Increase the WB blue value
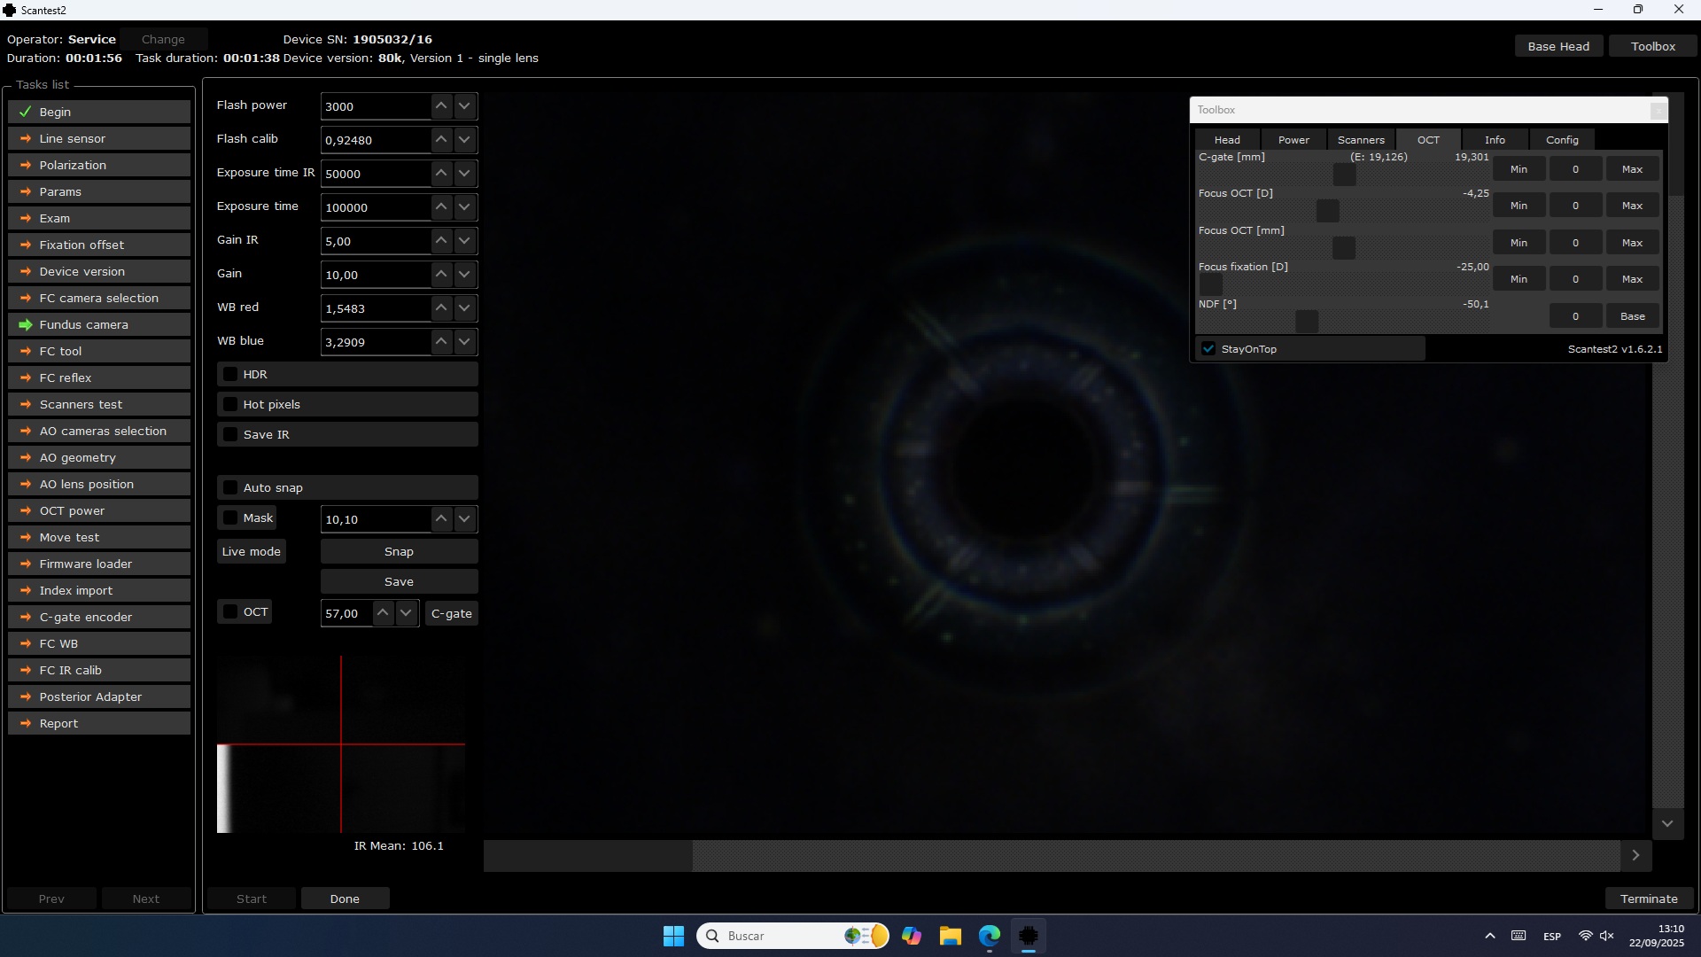The width and height of the screenshot is (1701, 957). (x=441, y=342)
